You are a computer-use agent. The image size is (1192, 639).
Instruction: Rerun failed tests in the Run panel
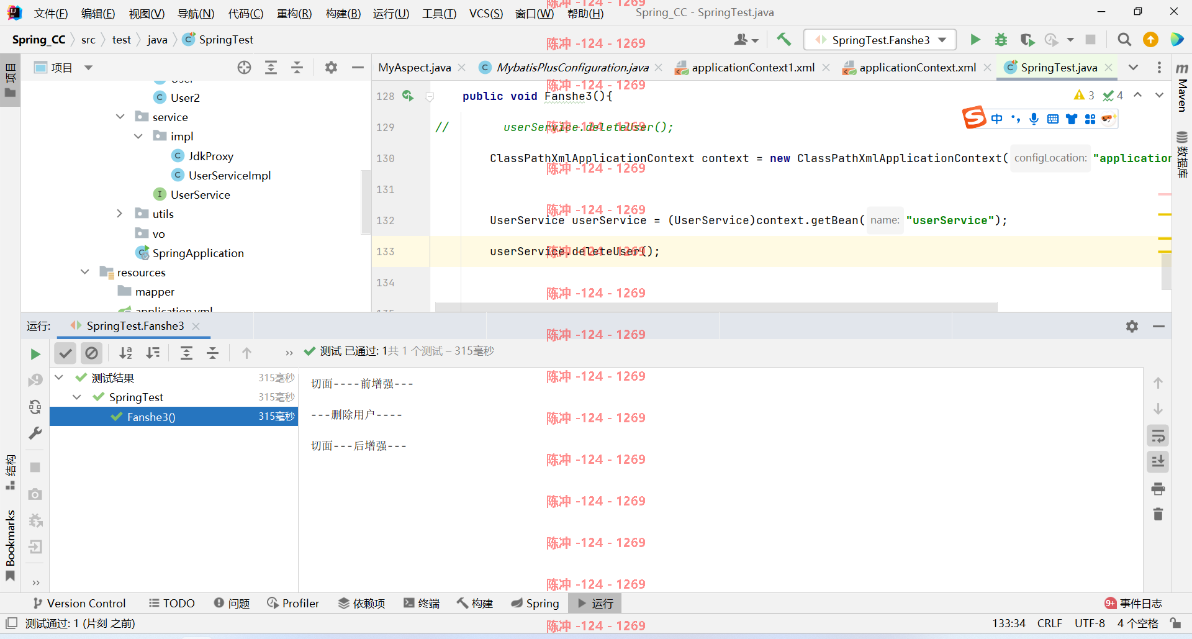click(x=35, y=380)
